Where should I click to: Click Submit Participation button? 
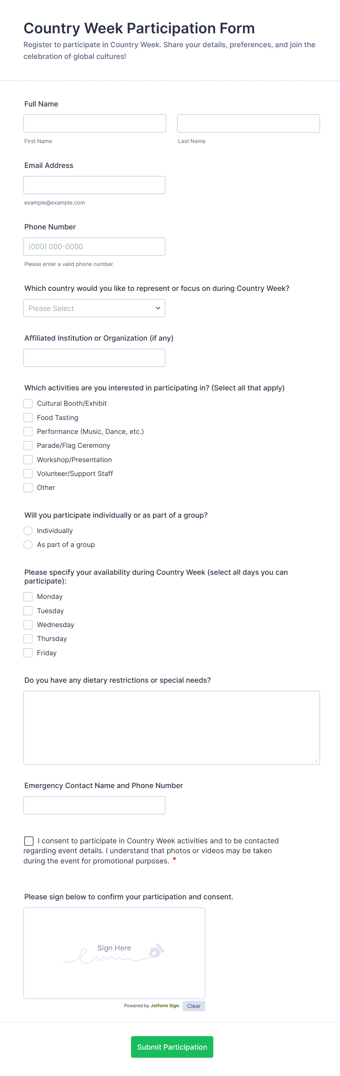tap(172, 1047)
